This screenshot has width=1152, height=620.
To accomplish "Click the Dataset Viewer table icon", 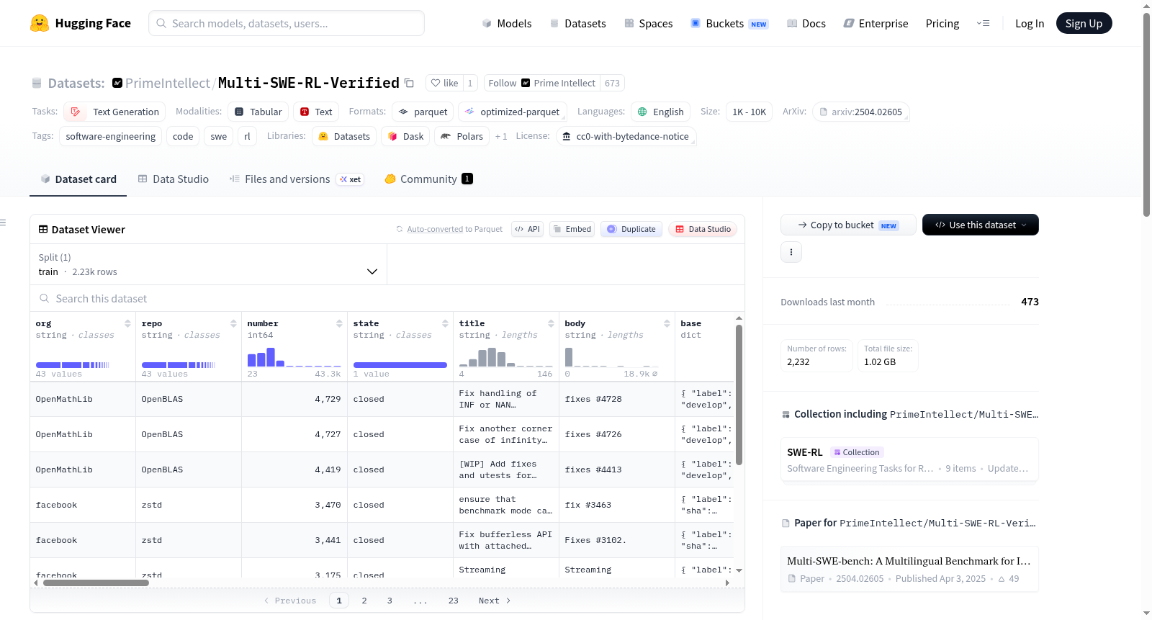I will pos(43,229).
